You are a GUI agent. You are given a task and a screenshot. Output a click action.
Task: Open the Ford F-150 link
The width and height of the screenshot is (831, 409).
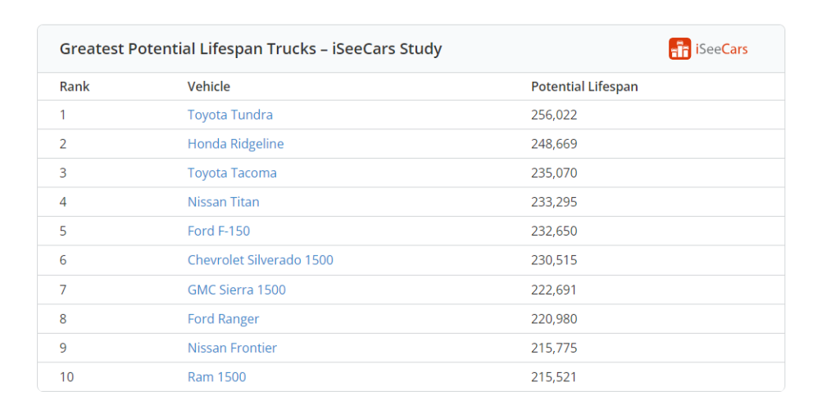coord(219,231)
